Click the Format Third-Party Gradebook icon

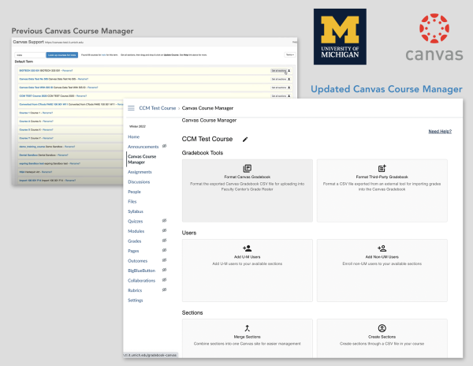[x=382, y=168]
